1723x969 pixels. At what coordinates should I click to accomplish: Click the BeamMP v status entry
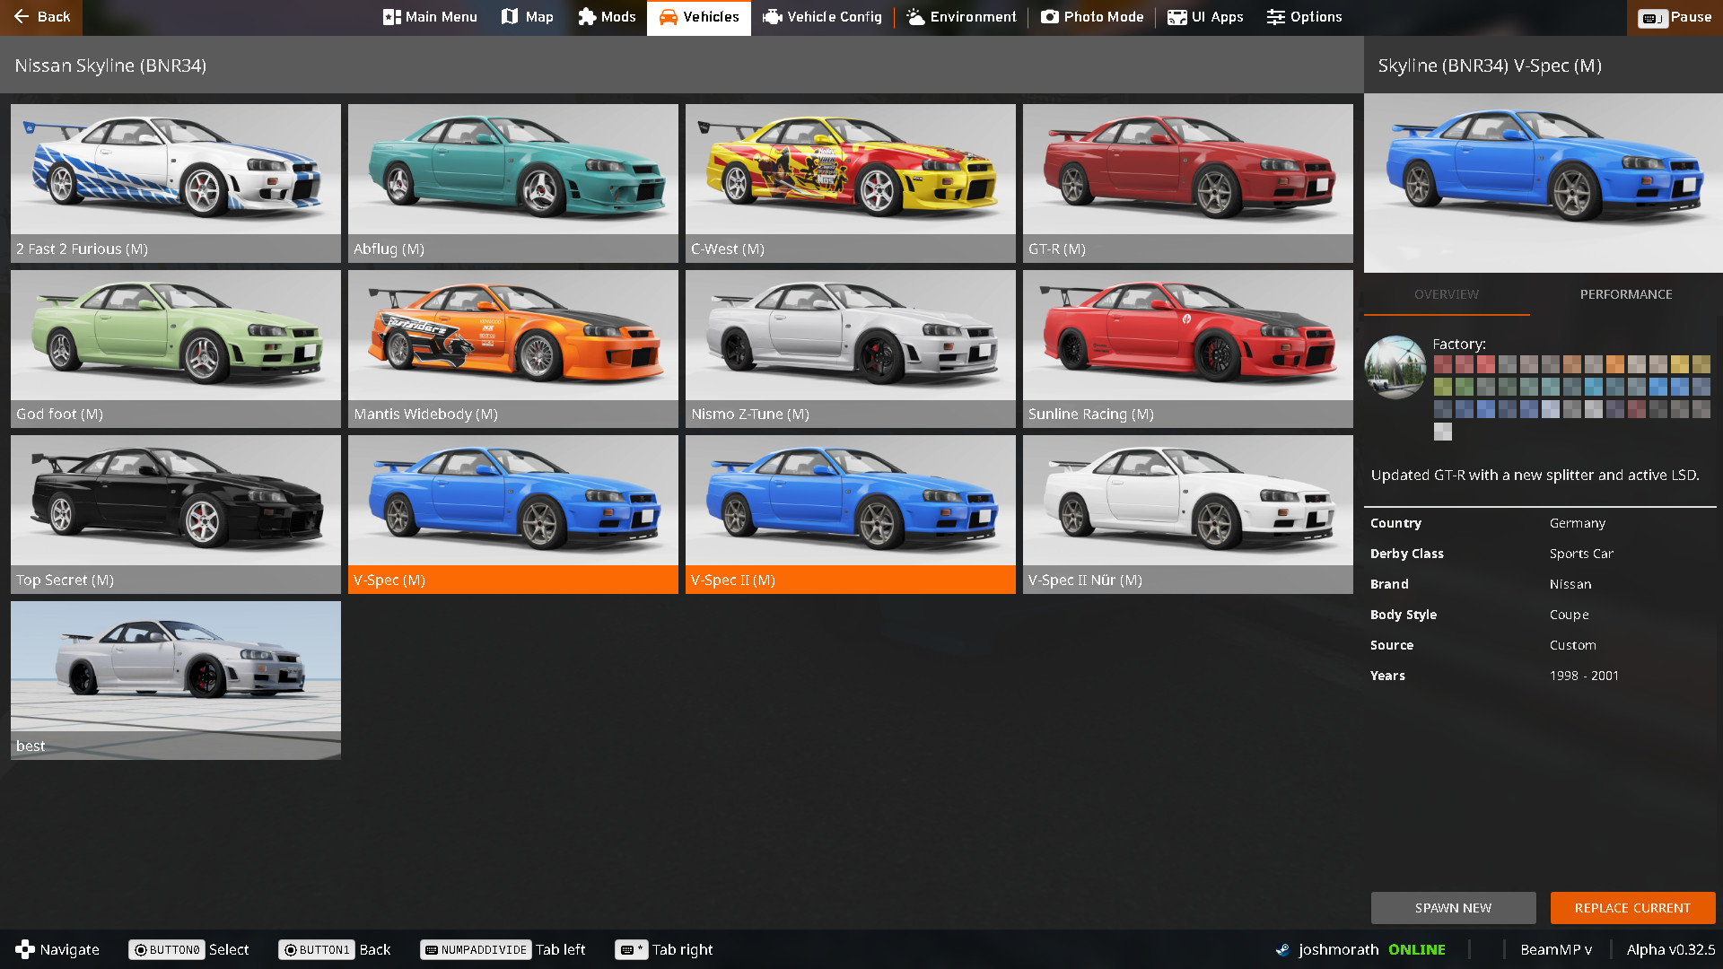point(1556,949)
